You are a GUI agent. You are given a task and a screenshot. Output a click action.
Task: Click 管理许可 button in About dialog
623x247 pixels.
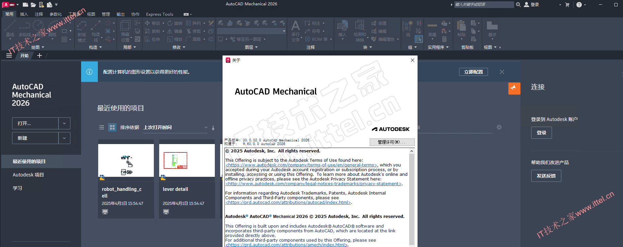tap(392, 142)
